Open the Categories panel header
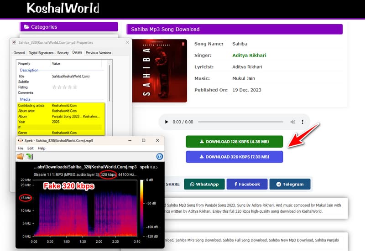The width and height of the screenshot is (365, 251). click(69, 27)
